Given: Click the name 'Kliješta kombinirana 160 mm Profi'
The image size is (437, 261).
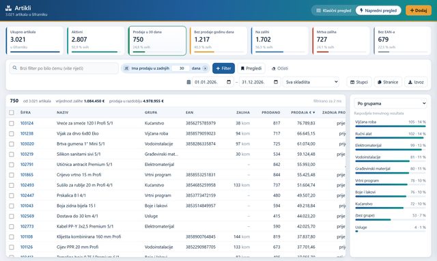Looking at the screenshot, I should coord(89,236).
